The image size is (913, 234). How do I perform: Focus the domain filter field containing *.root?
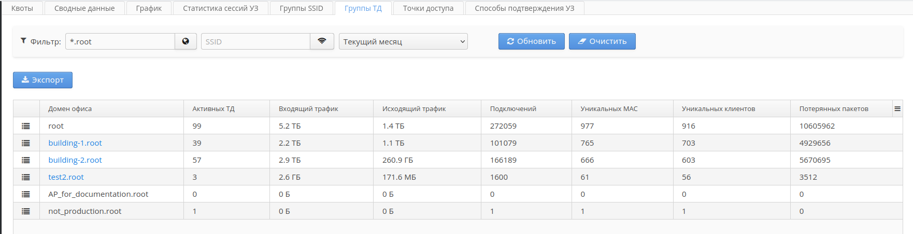[120, 41]
